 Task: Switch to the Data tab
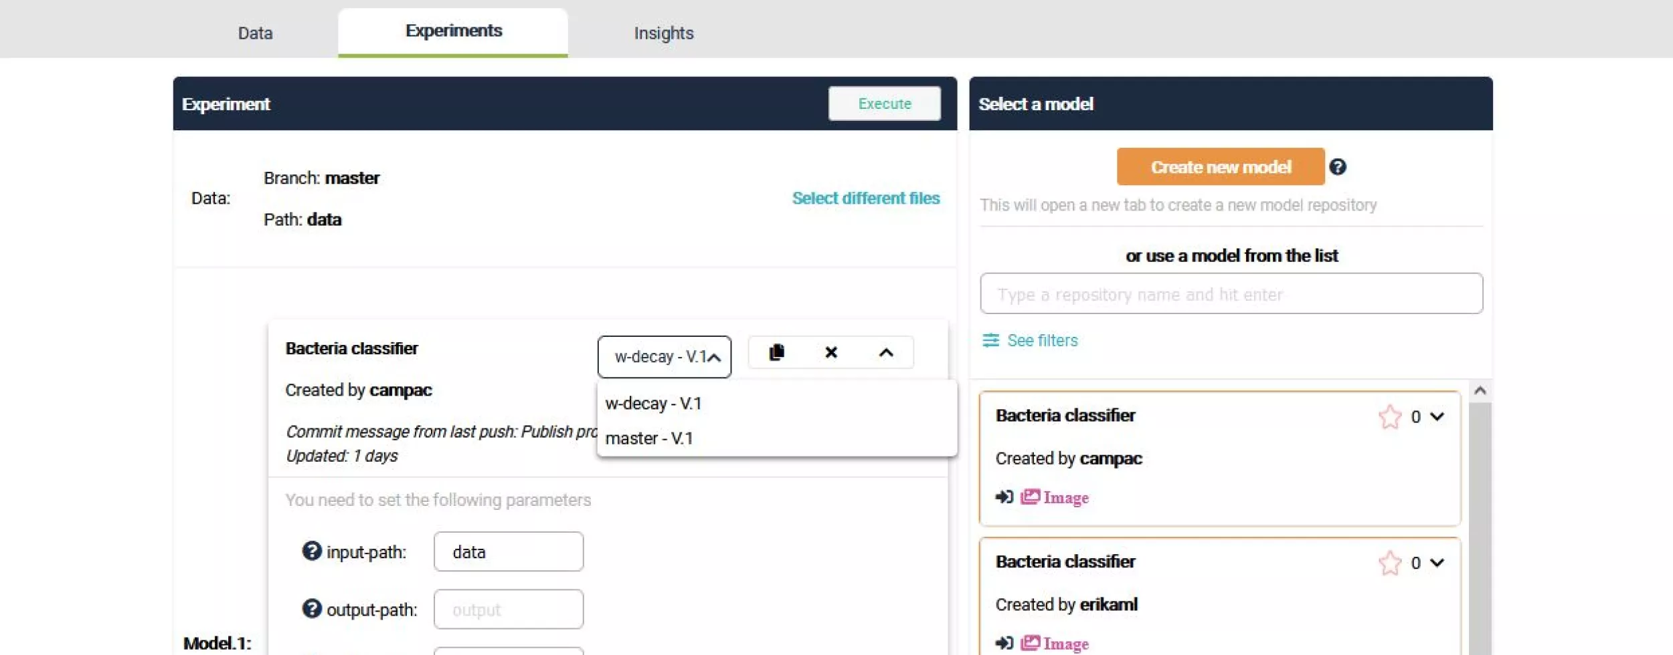tap(255, 33)
